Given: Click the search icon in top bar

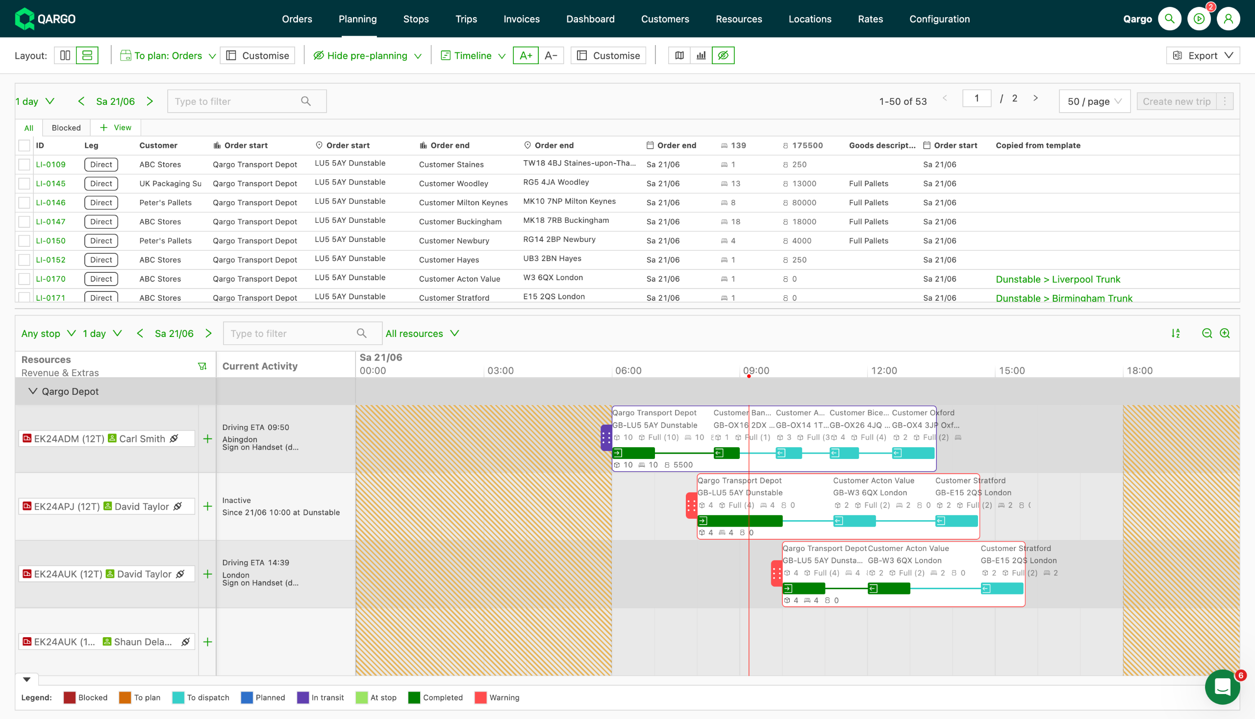Looking at the screenshot, I should click(x=1169, y=19).
